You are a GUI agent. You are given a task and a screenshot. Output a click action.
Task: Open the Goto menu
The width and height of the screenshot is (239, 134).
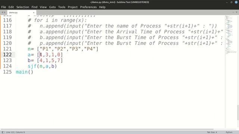click(52, 7)
